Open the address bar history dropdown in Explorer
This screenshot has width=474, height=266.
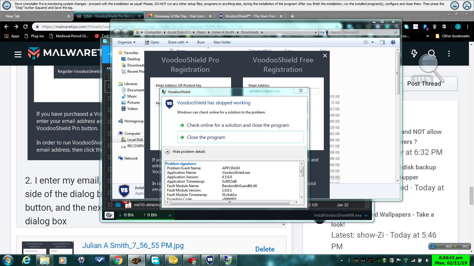pos(316,32)
